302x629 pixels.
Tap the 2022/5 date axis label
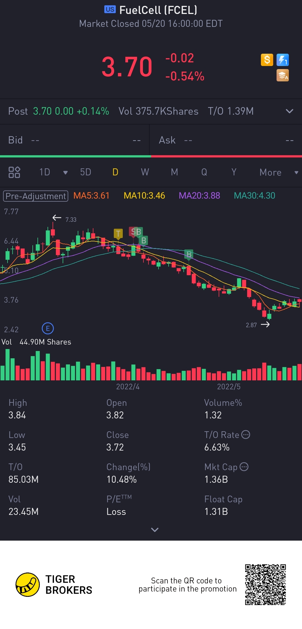pos(229,387)
